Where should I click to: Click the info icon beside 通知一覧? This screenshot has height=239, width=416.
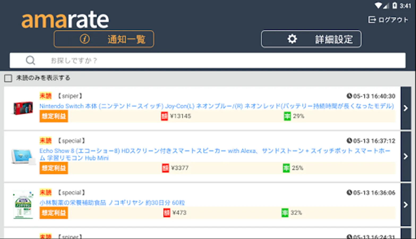[x=84, y=39]
